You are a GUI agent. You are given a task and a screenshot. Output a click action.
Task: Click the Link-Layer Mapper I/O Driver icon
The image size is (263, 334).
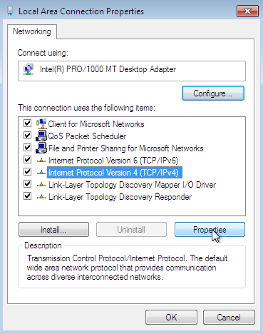pos(41,185)
